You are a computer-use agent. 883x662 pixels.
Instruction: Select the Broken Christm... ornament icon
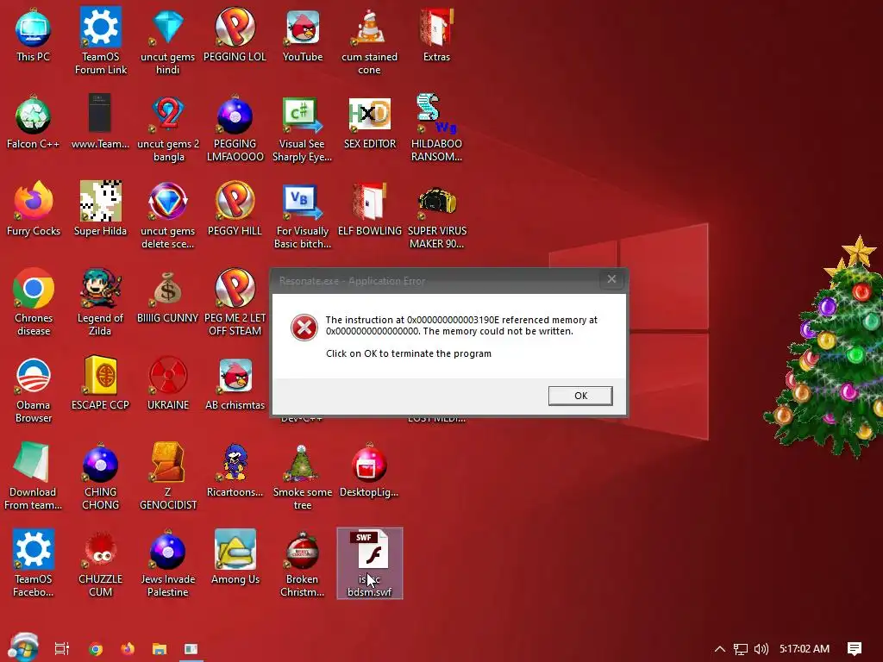coord(303,563)
